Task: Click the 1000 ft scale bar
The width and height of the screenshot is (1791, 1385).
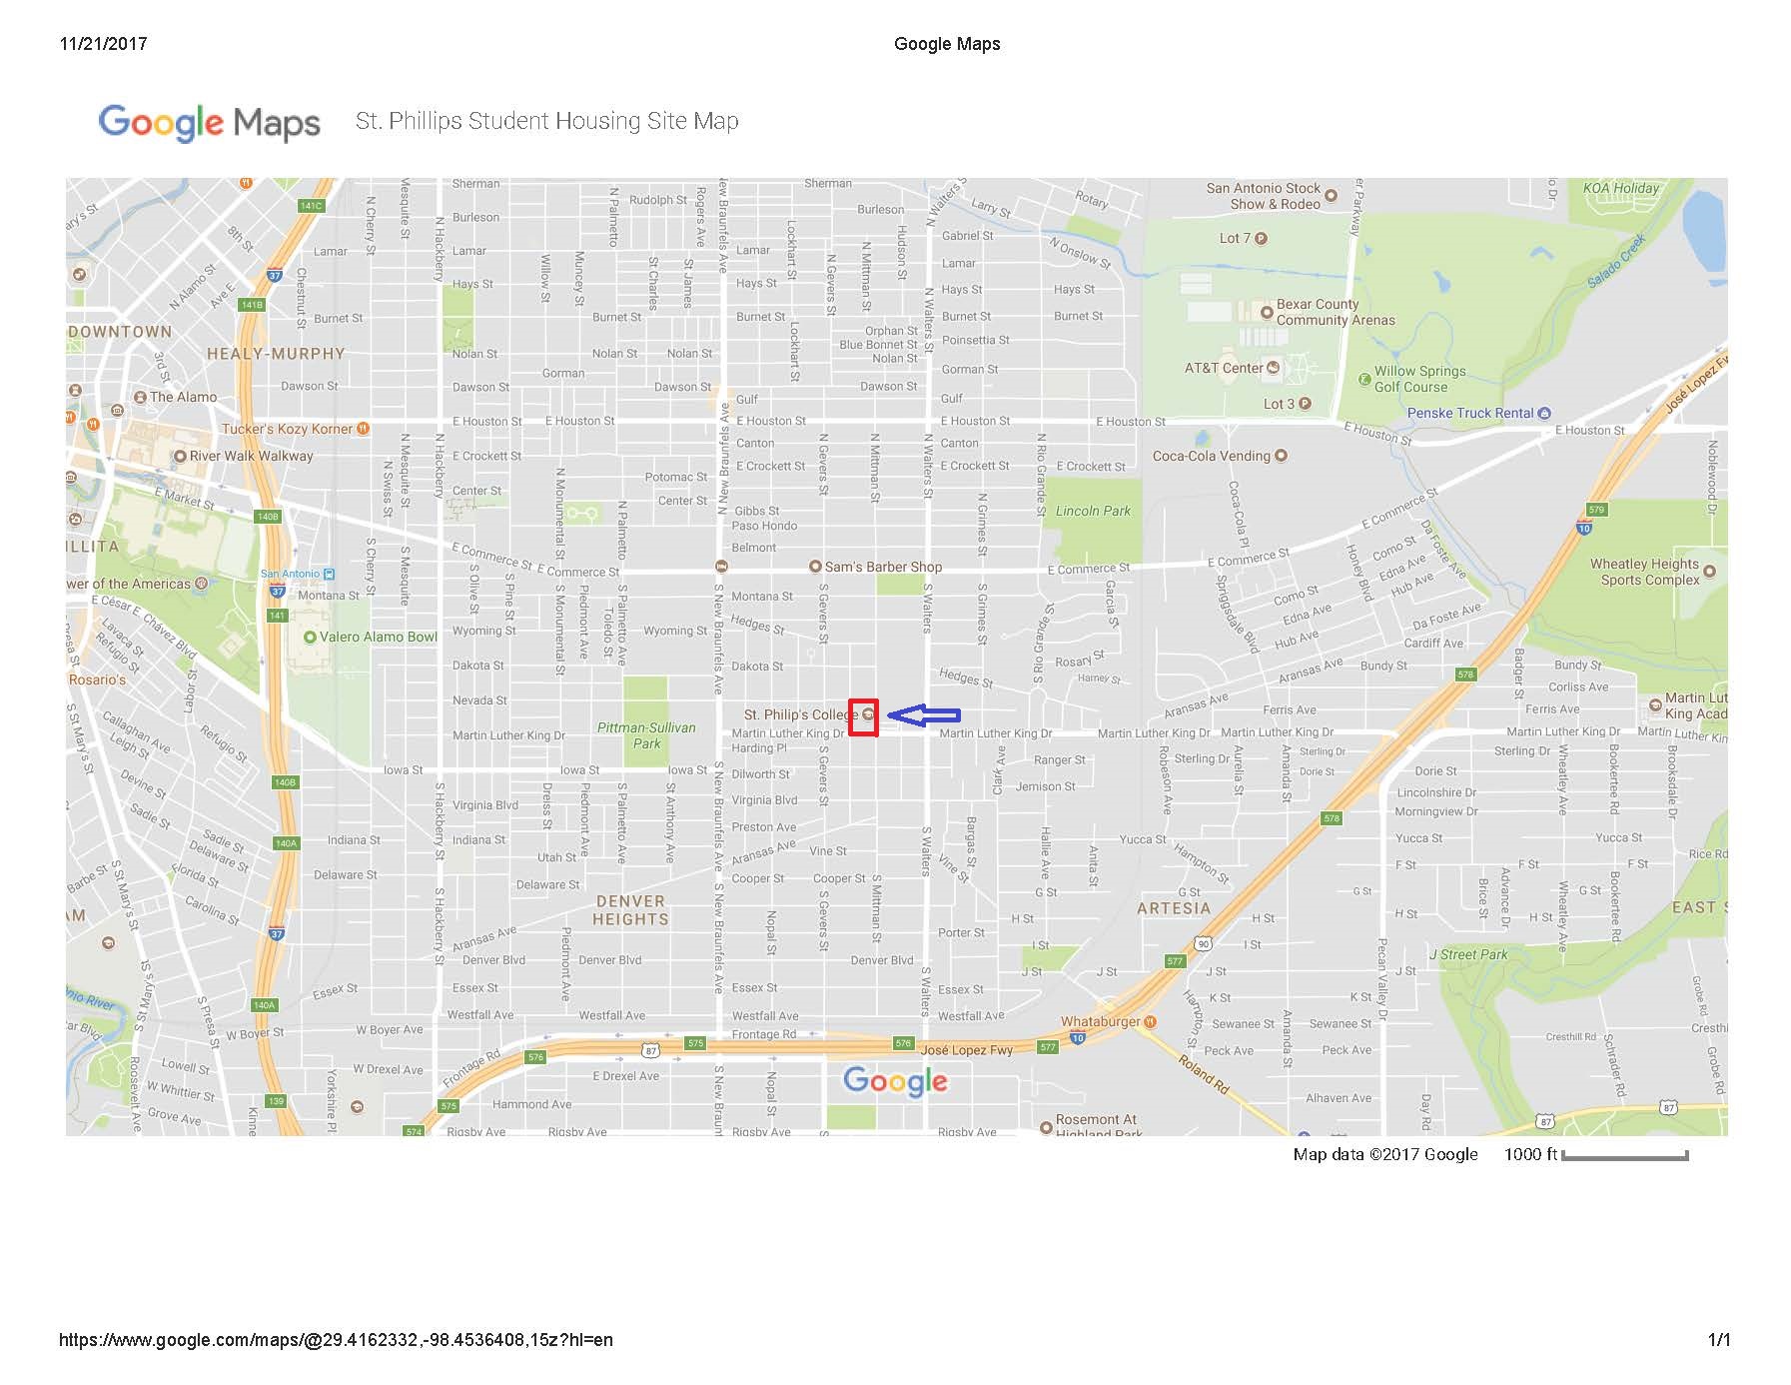Action: (1624, 1156)
